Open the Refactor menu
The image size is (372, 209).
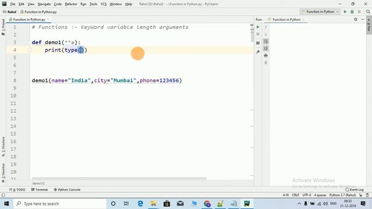[71, 4]
